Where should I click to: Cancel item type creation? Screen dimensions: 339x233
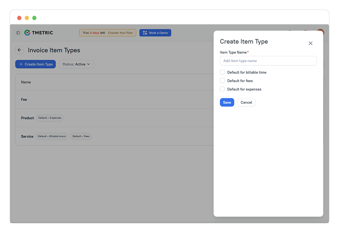pos(246,102)
